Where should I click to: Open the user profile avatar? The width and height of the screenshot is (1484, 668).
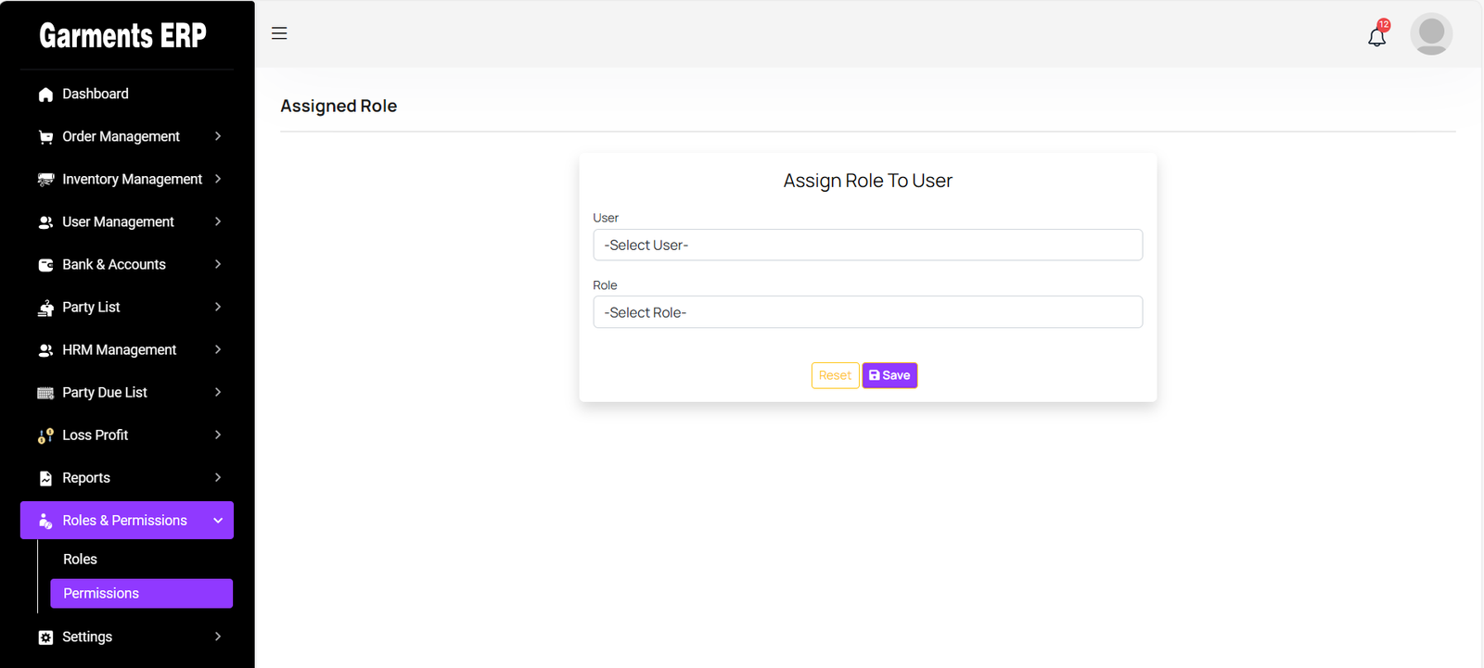1430,34
